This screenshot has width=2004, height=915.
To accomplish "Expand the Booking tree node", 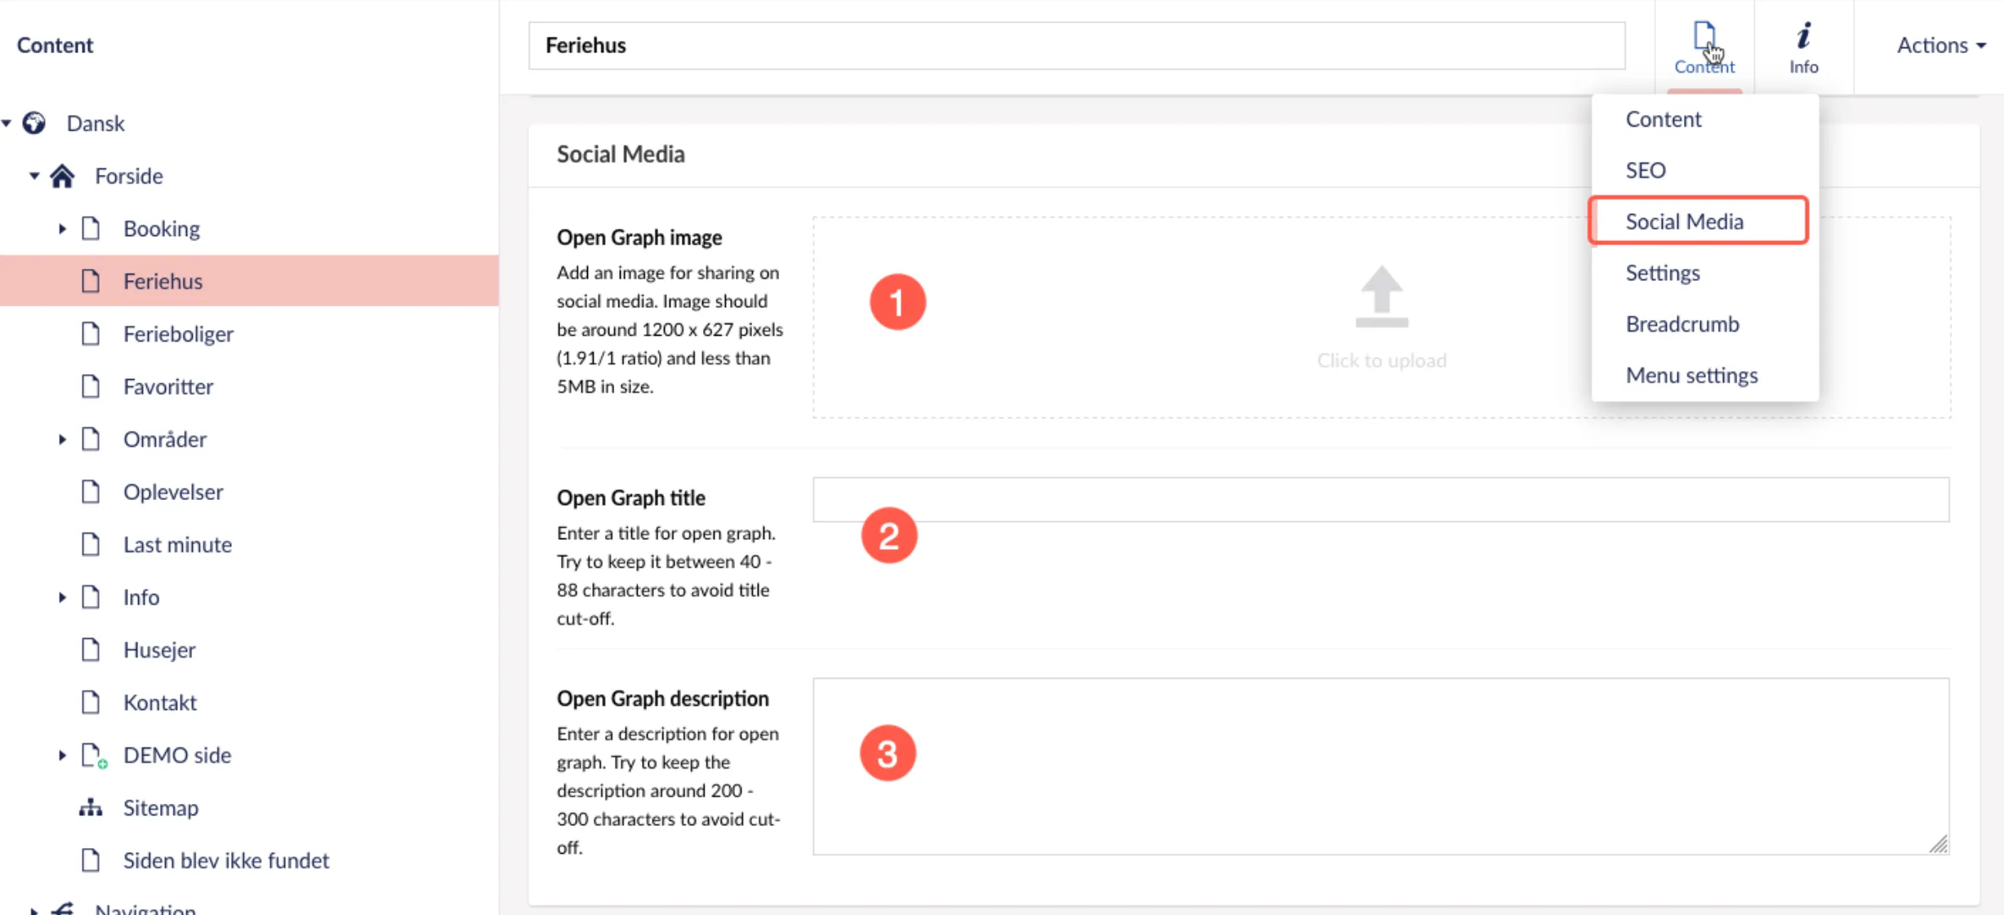I will [x=62, y=229].
